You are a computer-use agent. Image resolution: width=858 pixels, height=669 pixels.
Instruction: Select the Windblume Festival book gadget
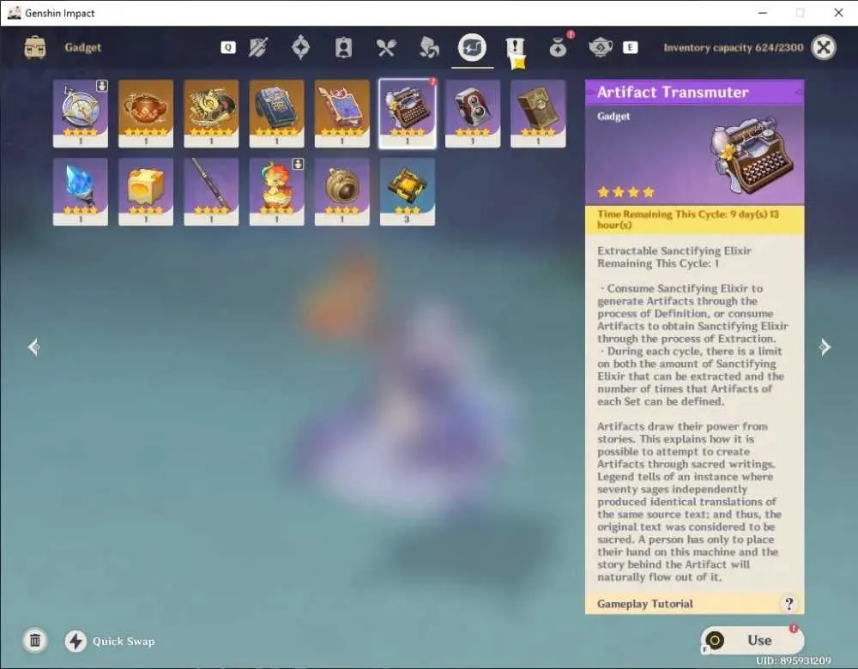pyautogui.click(x=277, y=113)
